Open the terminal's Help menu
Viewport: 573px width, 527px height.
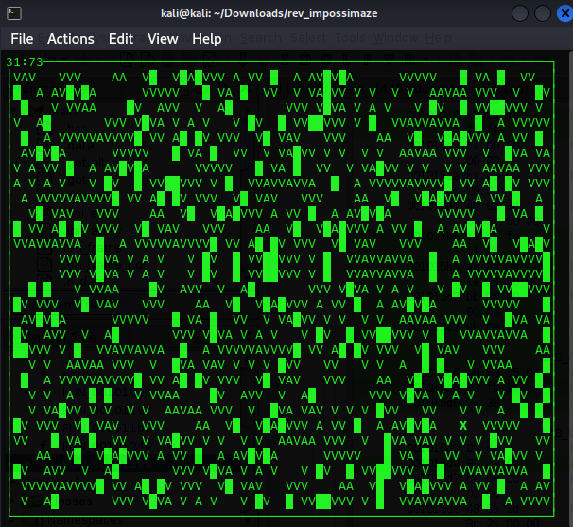207,39
